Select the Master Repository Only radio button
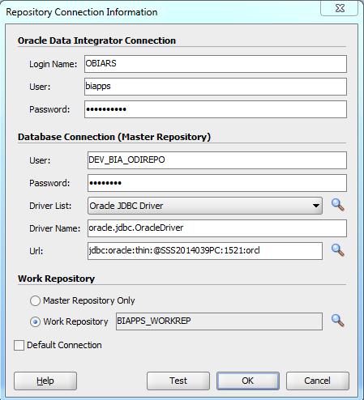 point(35,300)
